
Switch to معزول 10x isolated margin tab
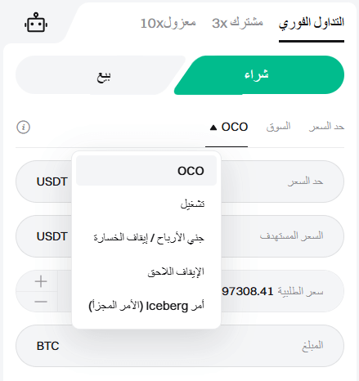[x=168, y=23]
